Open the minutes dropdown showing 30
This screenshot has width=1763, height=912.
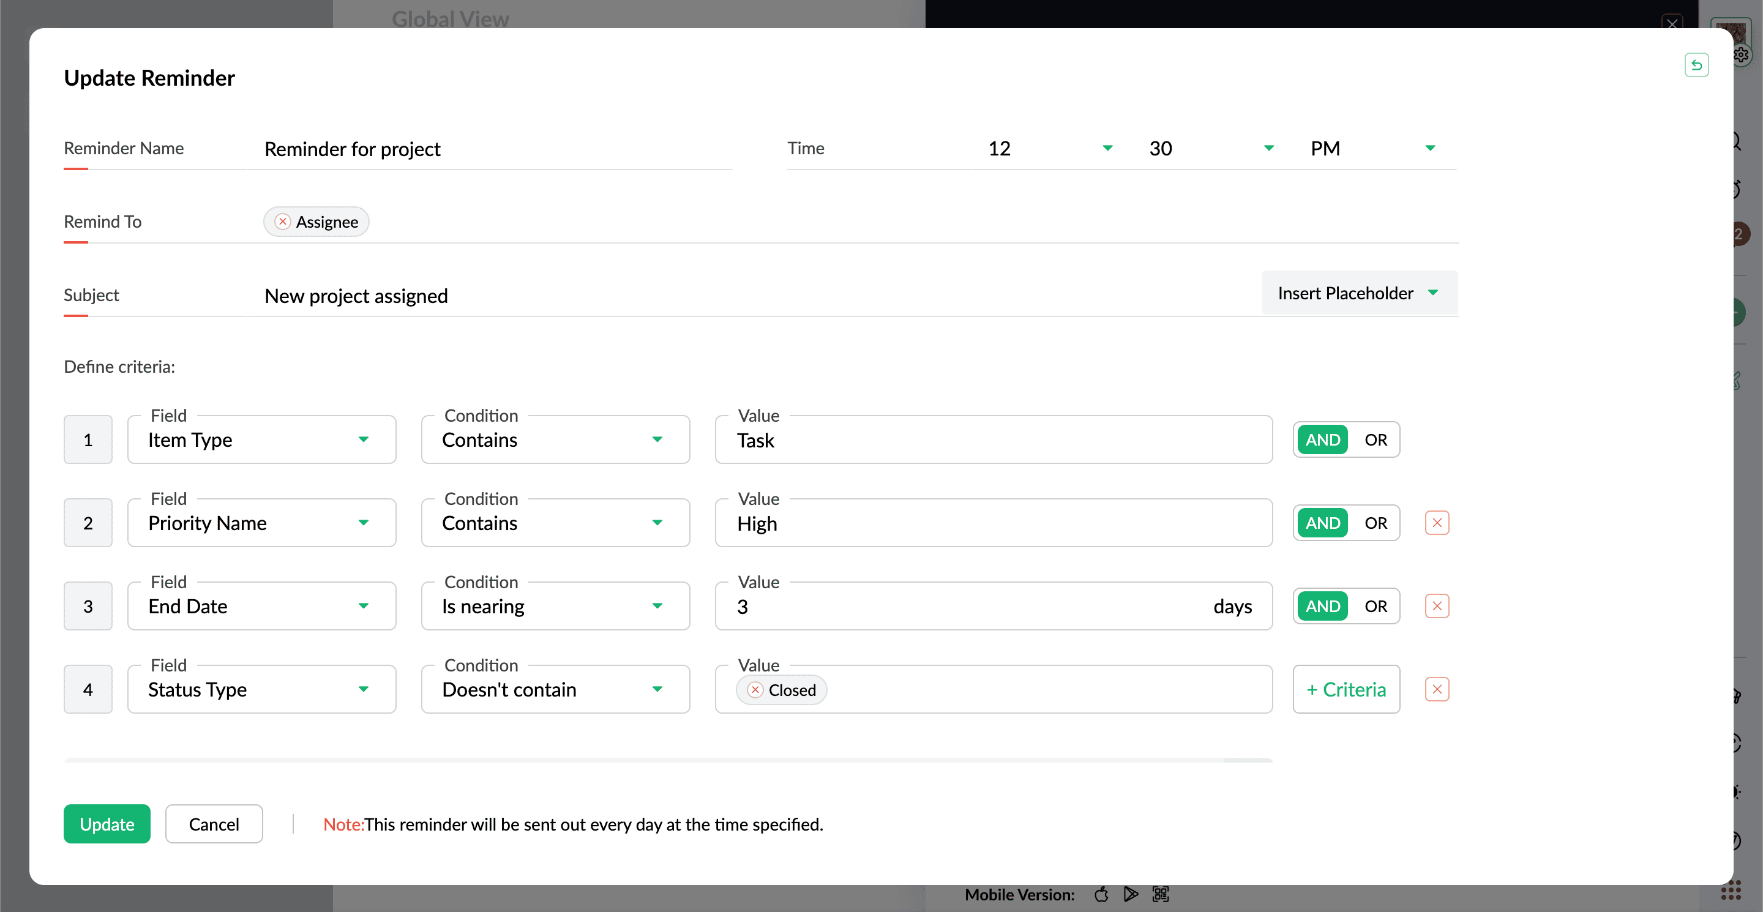coord(1211,149)
